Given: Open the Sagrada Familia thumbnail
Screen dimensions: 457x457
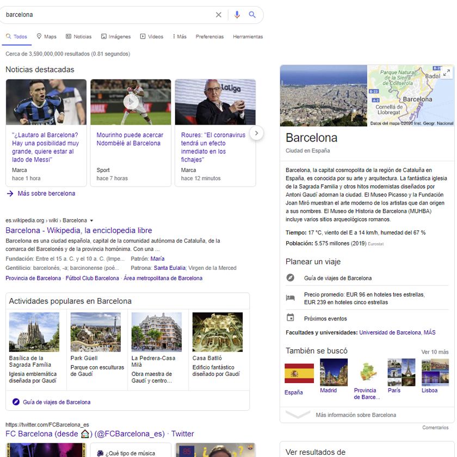Looking at the screenshot, I should point(34,332).
